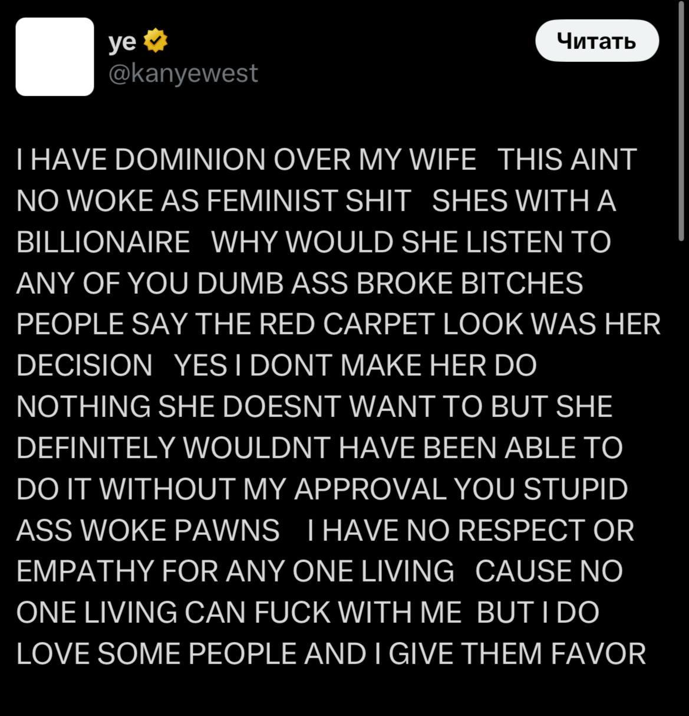Click the display name ye
This screenshot has width=689, height=716.
pos(123,42)
